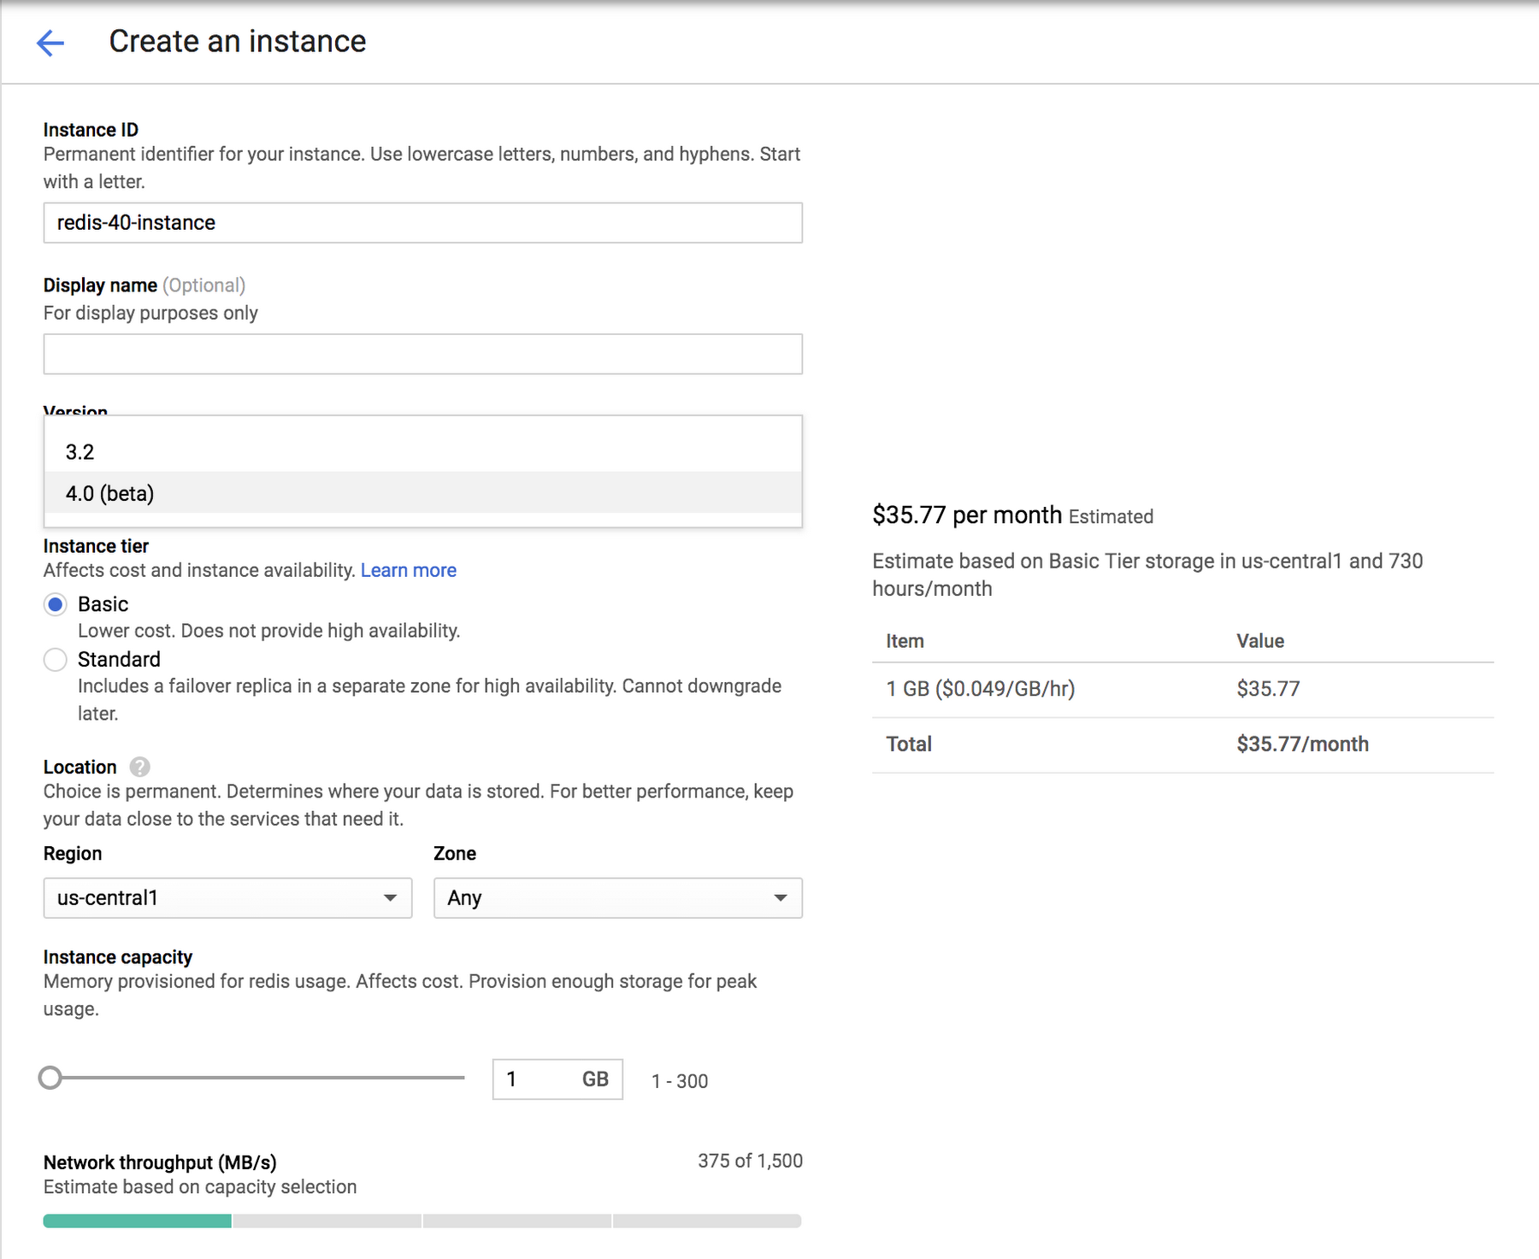The height and width of the screenshot is (1259, 1539).
Task: Select the 4.0 (beta) version option
Action: pos(110,493)
